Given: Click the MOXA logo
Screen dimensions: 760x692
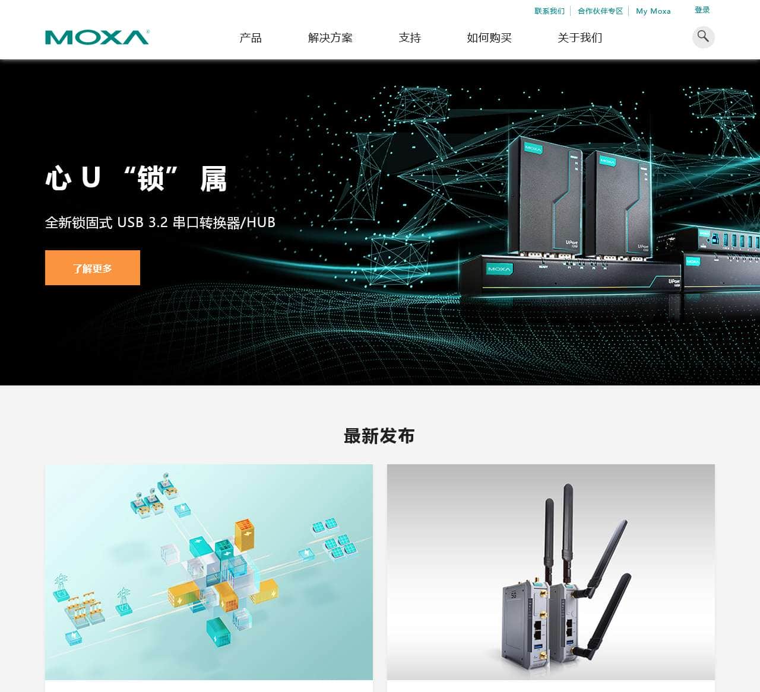Looking at the screenshot, I should (97, 37).
